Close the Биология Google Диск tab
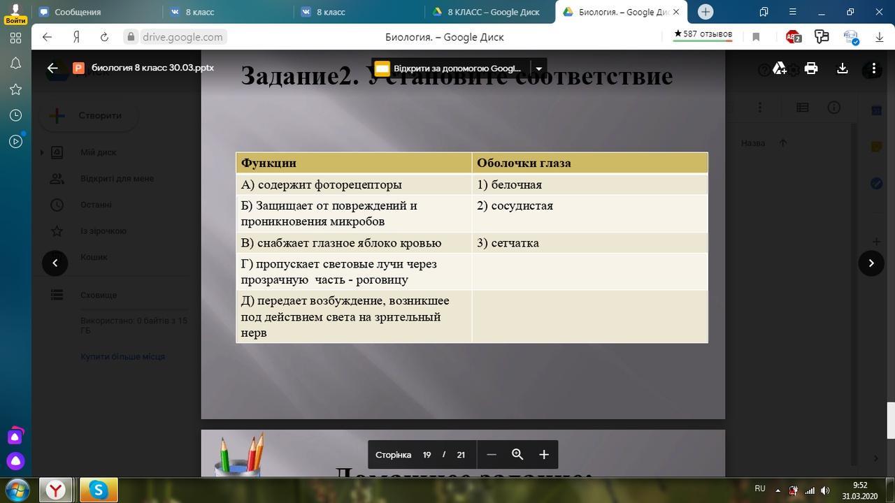This screenshot has width=895, height=503. [676, 12]
